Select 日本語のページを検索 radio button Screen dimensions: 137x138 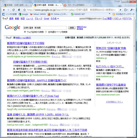click(x=46, y=32)
